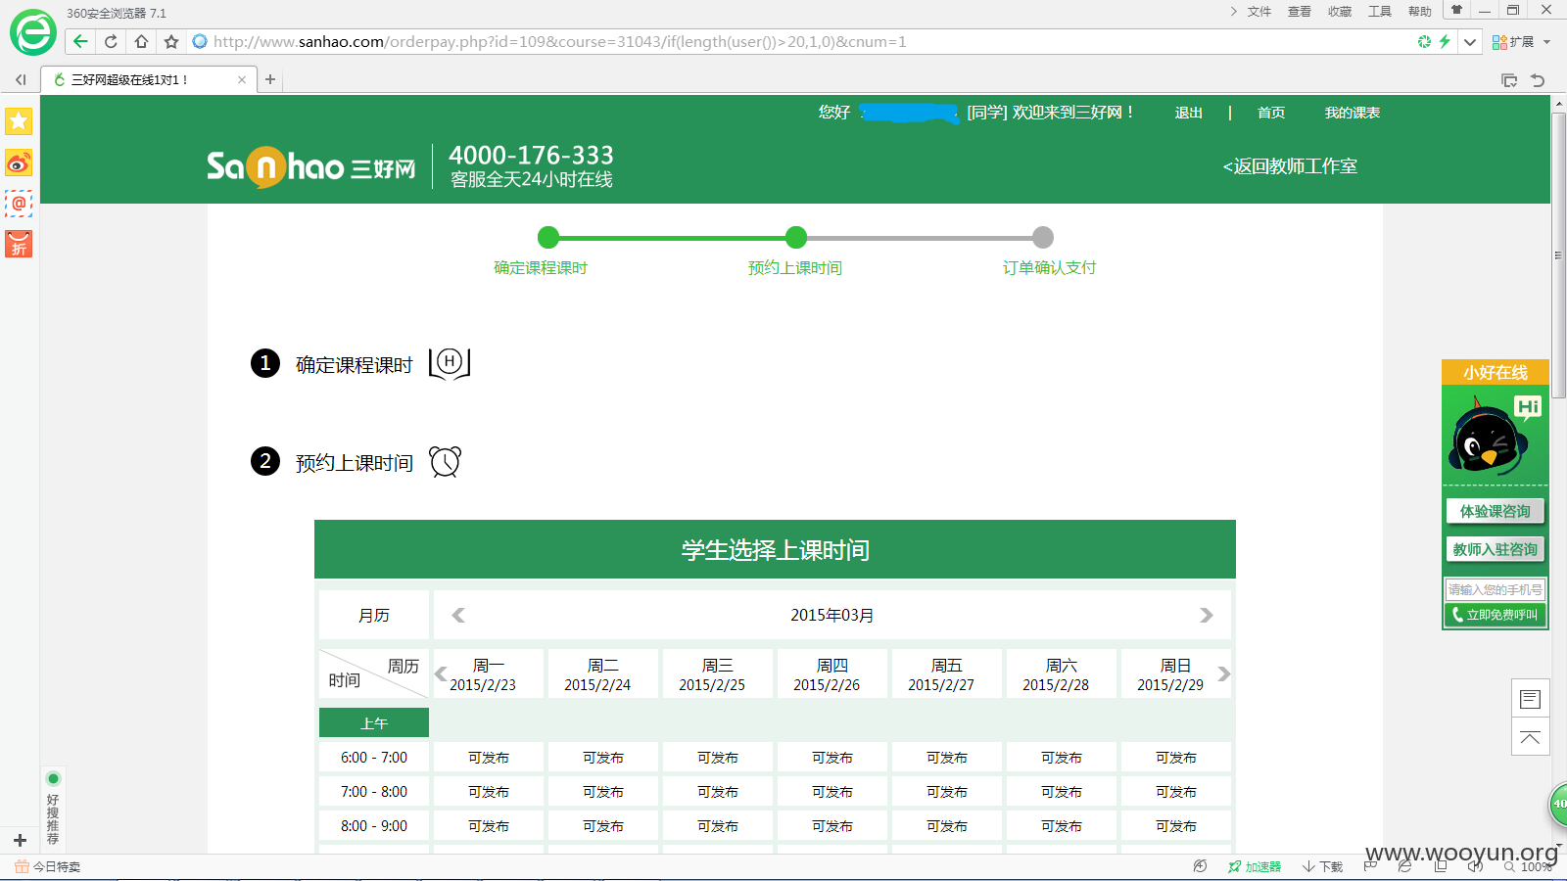Open the 查看 menu
1567x881 pixels.
[1299, 12]
